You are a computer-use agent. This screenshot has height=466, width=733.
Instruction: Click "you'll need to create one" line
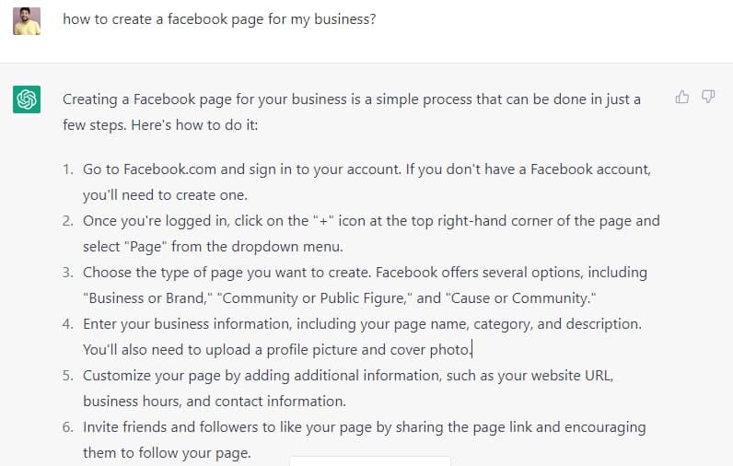tap(165, 195)
